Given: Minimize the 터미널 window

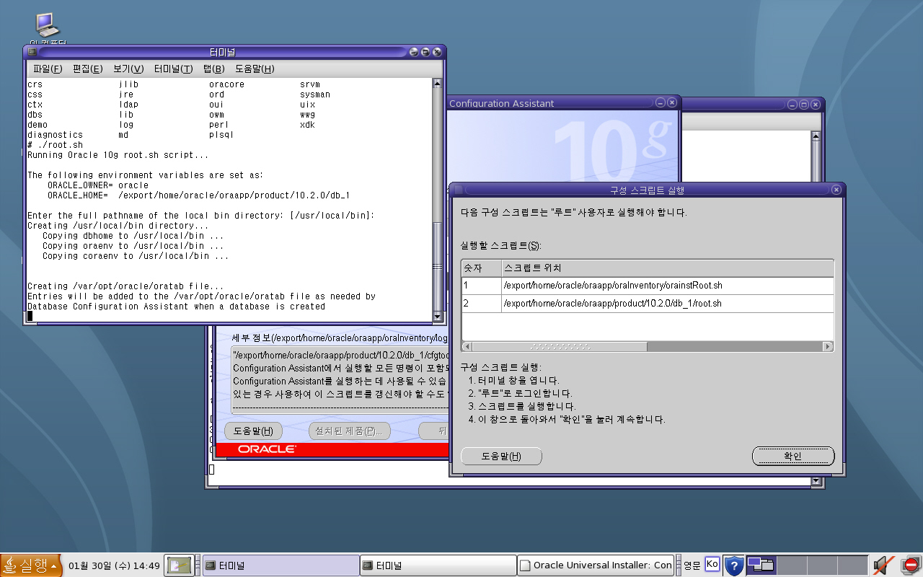Looking at the screenshot, I should [414, 52].
